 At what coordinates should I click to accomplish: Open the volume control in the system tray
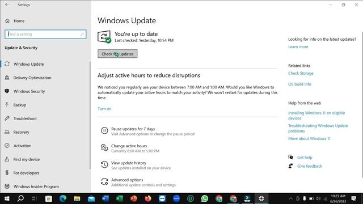pos(318,198)
